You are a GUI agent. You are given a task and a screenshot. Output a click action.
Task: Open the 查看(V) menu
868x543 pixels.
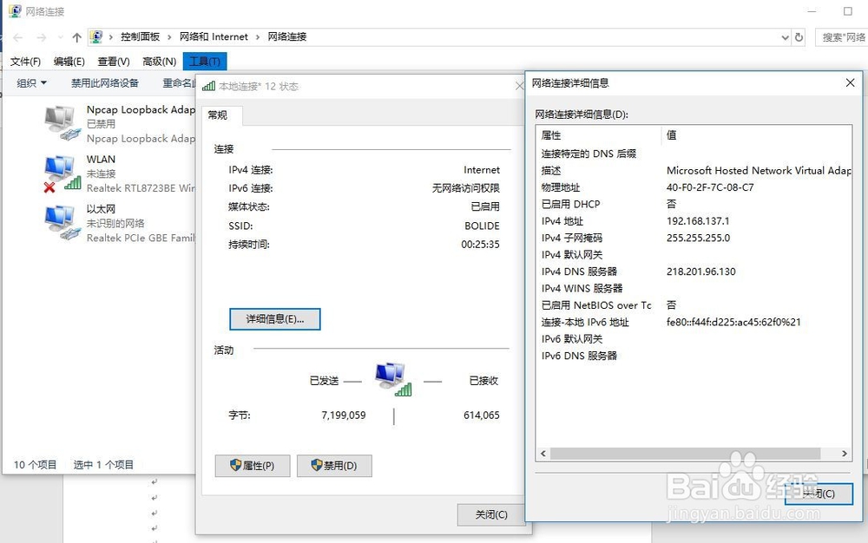[x=114, y=61]
